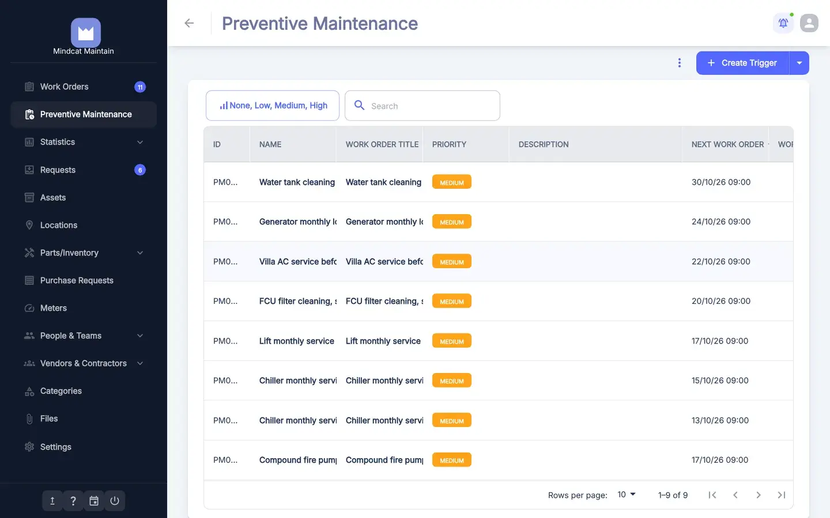Click the magnifier search icon

359,105
